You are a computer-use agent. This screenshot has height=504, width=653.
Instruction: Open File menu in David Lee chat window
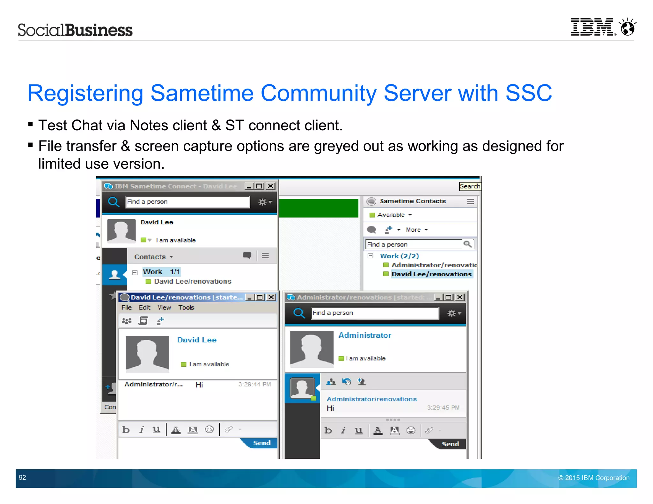coord(127,307)
